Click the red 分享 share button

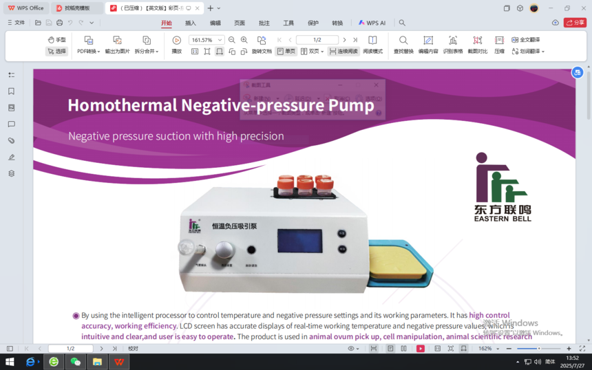click(575, 23)
